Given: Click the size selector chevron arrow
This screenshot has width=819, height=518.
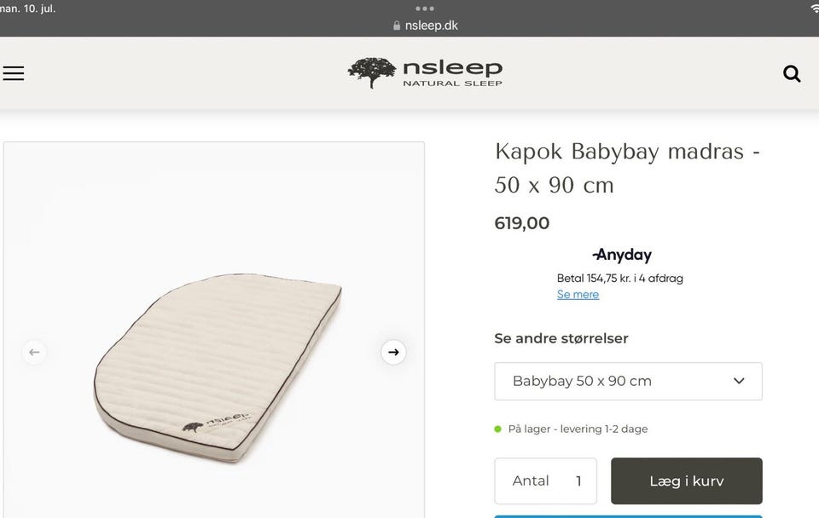Looking at the screenshot, I should 739,381.
